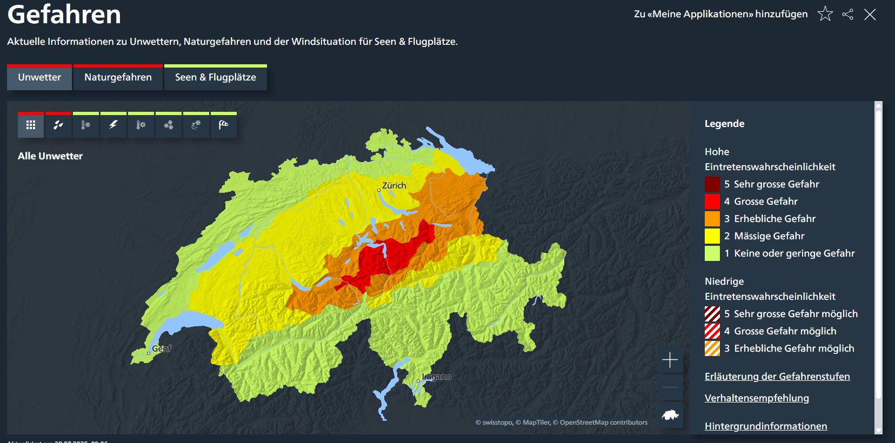Reset map to Switzerland overview
The width and height of the screenshot is (895, 443).
coord(670,415)
